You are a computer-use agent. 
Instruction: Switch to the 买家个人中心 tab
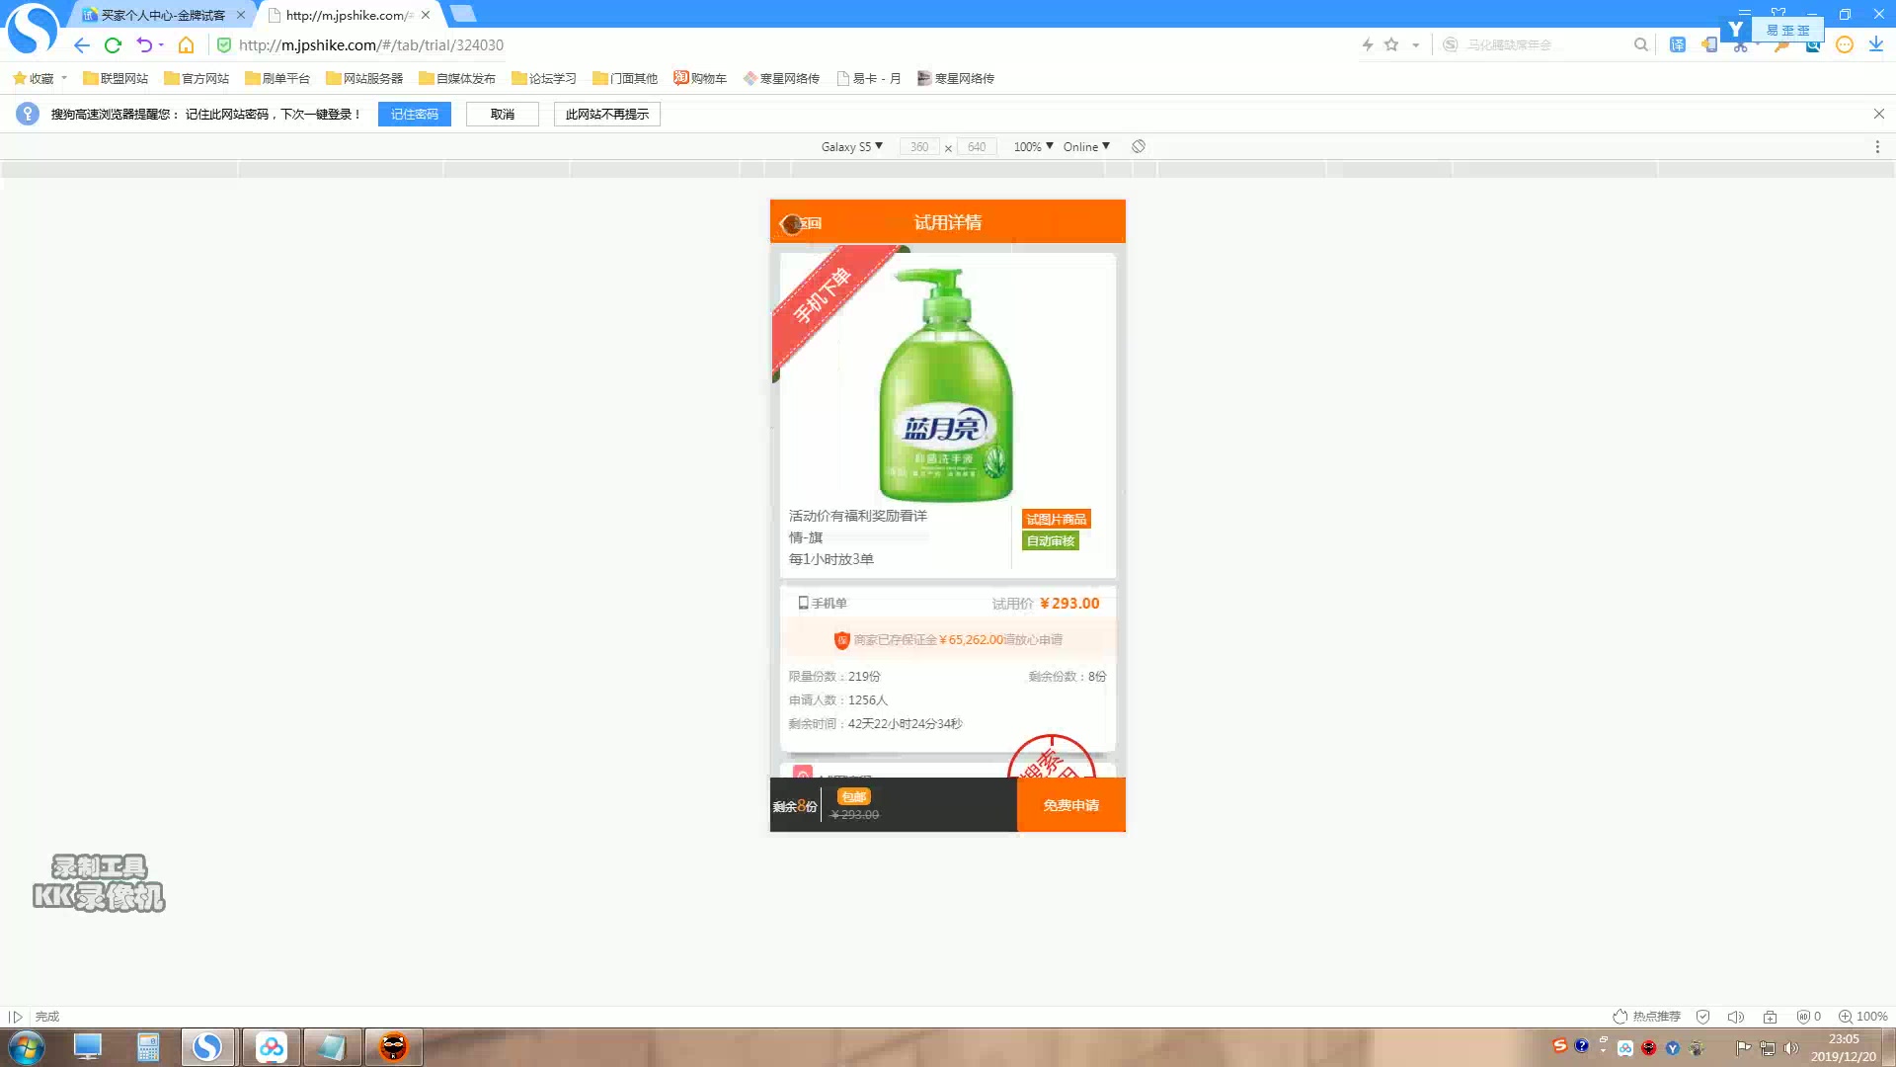pyautogui.click(x=163, y=15)
